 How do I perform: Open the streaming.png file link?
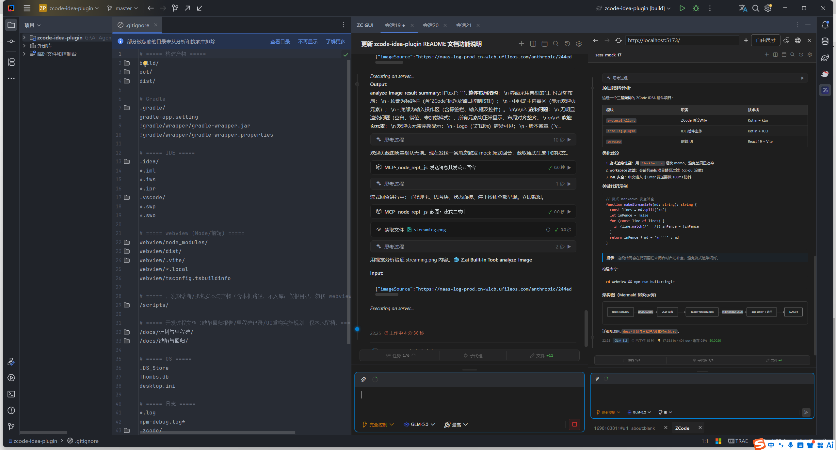pos(429,230)
